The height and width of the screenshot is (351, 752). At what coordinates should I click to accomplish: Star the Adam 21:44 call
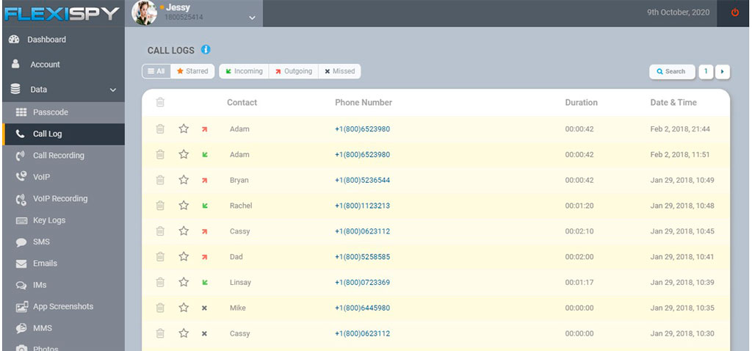tap(184, 129)
